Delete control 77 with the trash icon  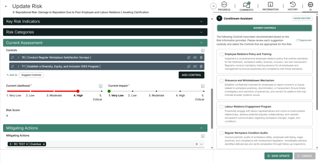[x=201, y=66]
